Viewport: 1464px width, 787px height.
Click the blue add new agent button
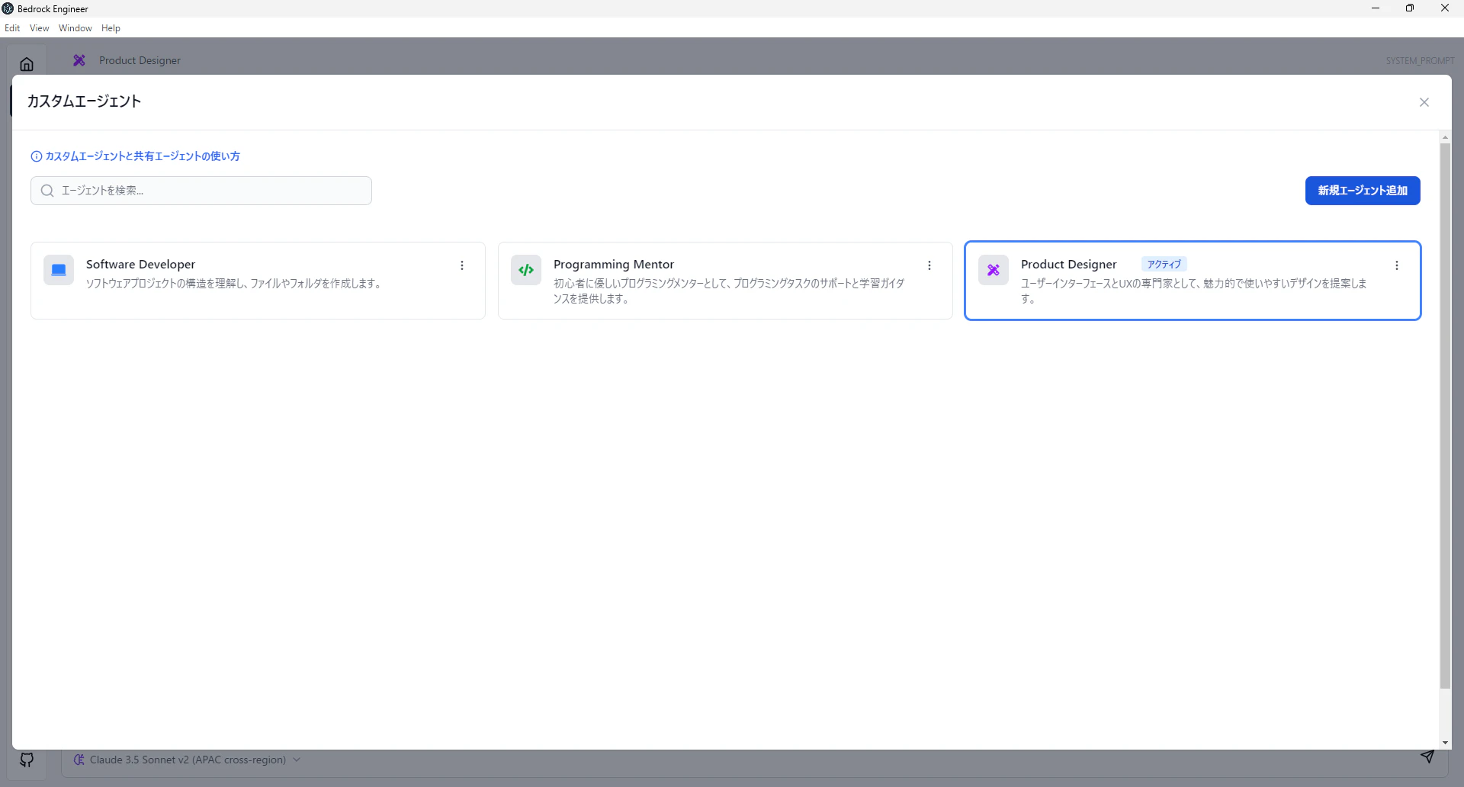[x=1363, y=191]
